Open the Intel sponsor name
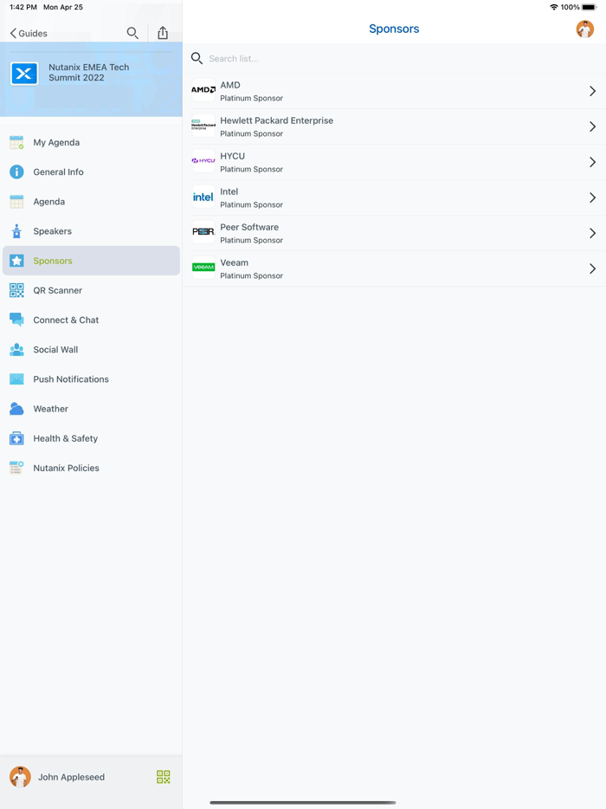The width and height of the screenshot is (606, 809). (229, 192)
